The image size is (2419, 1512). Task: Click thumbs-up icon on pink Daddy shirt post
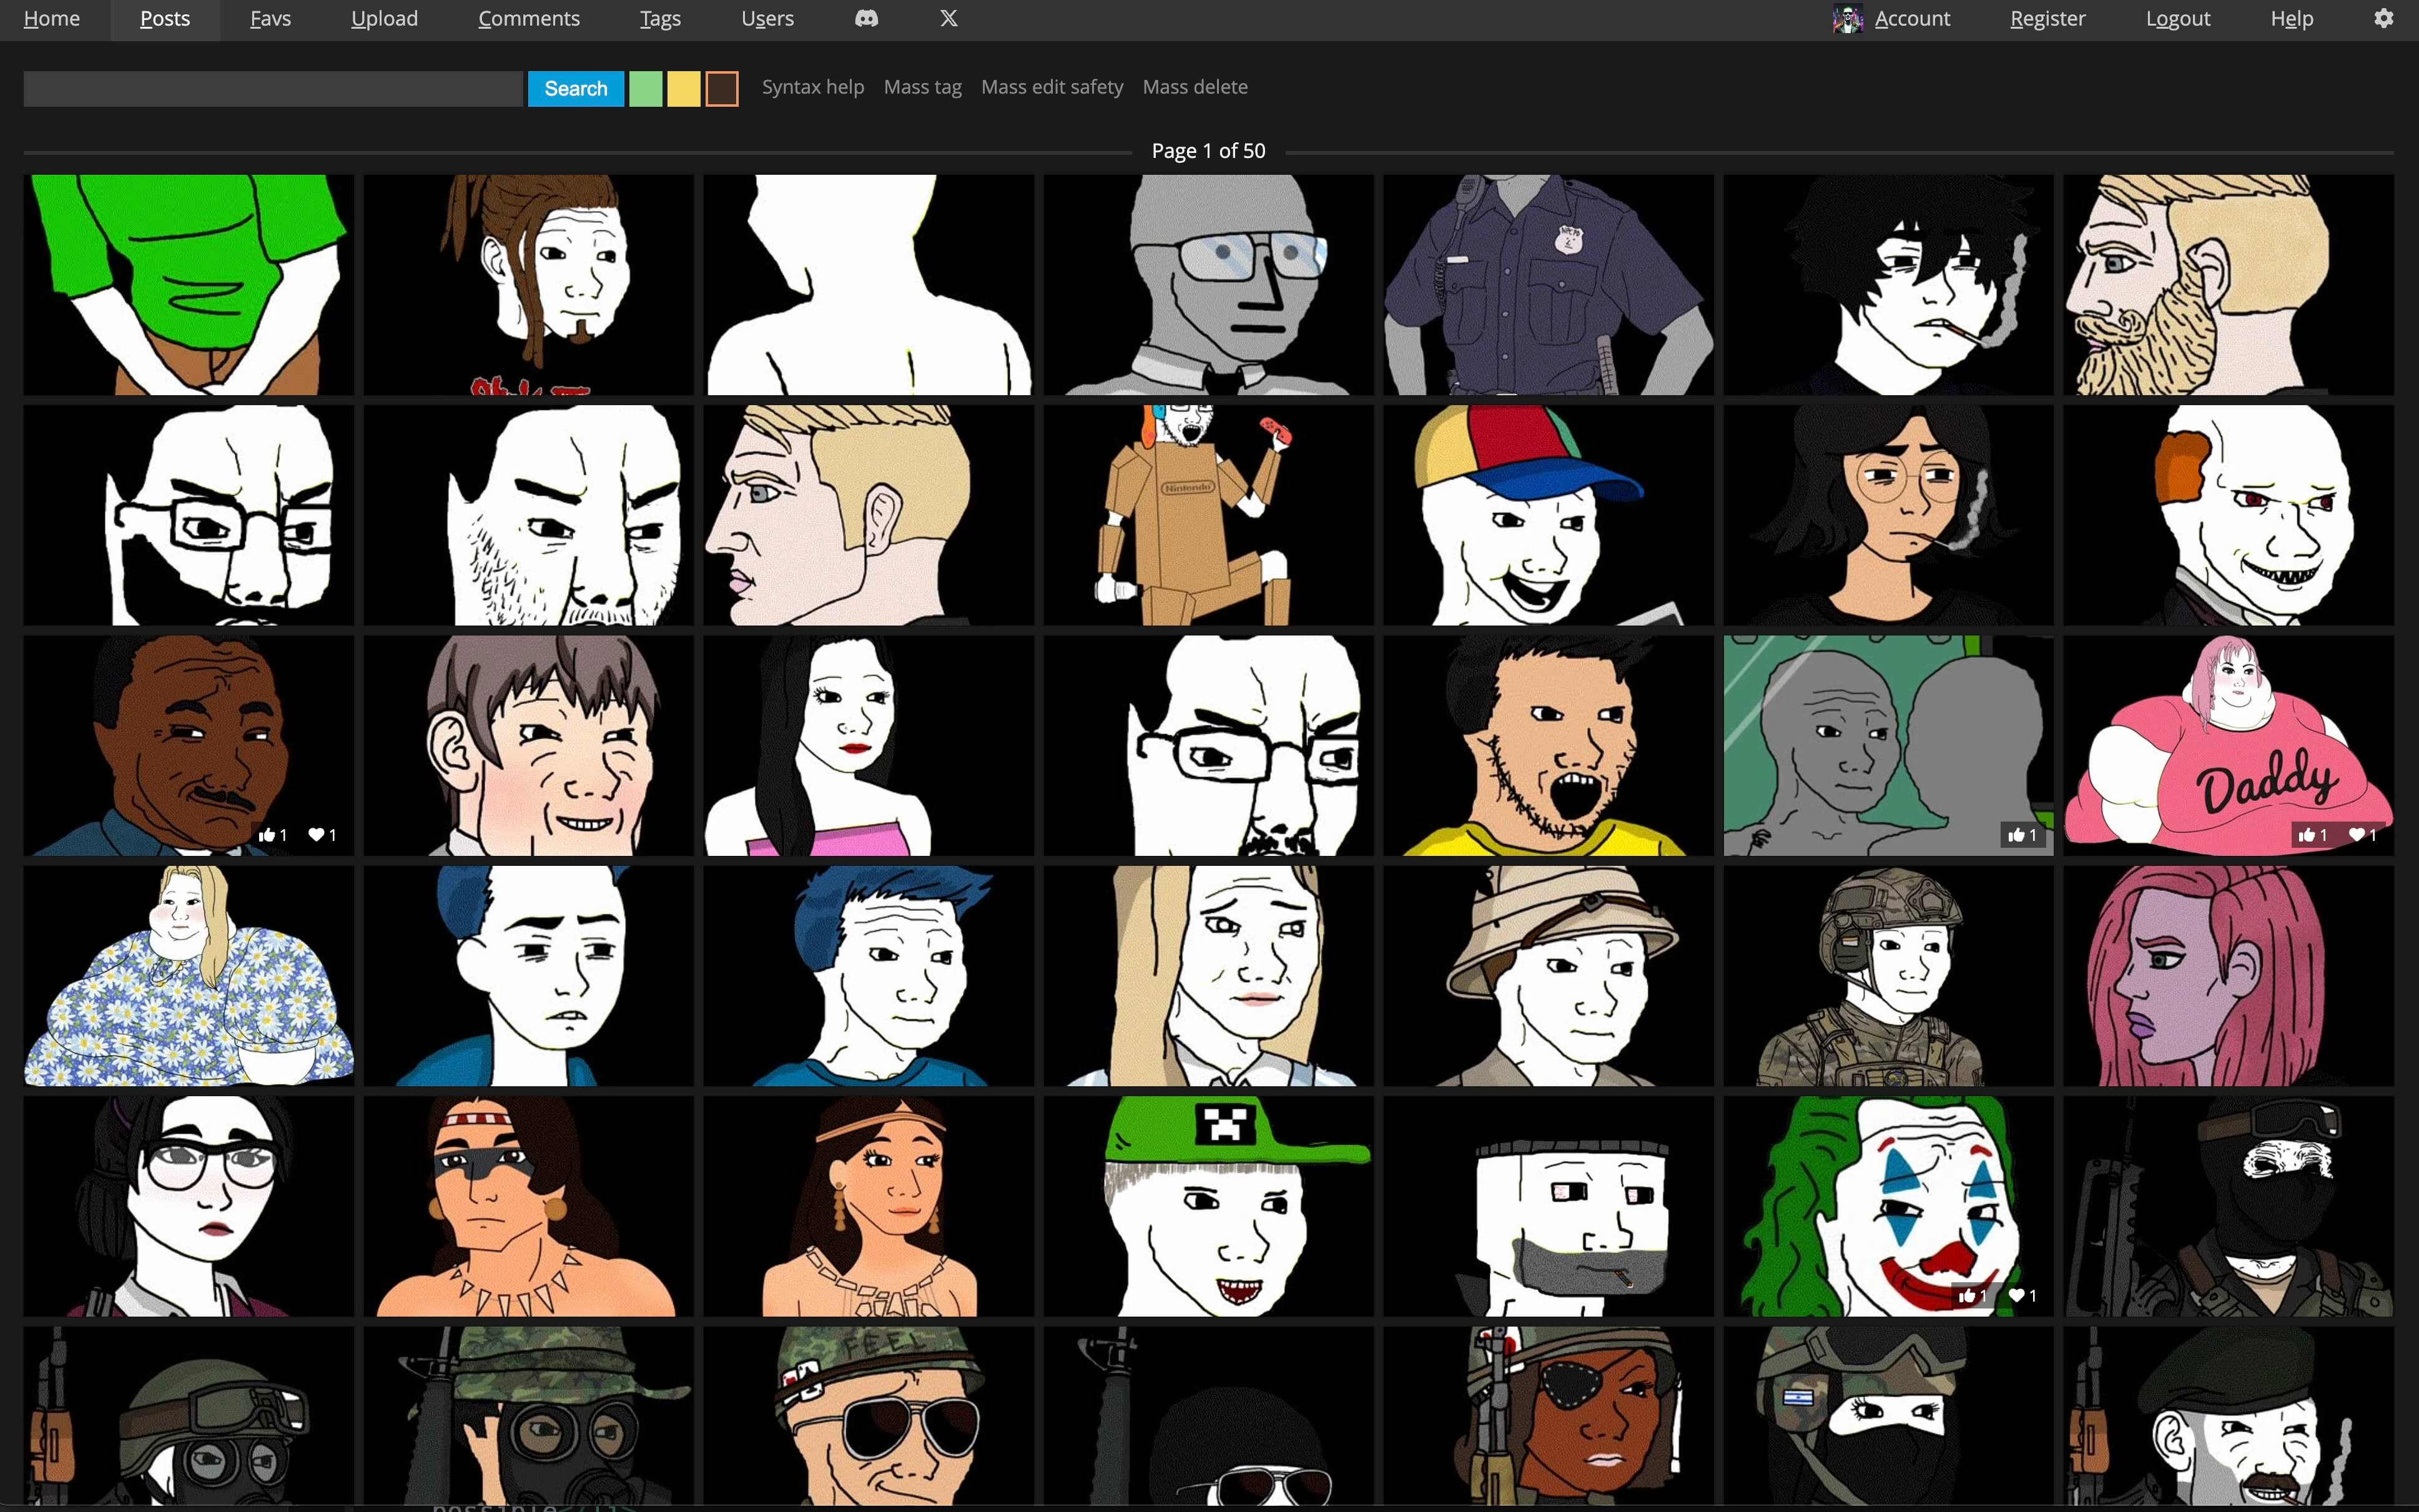point(2306,835)
